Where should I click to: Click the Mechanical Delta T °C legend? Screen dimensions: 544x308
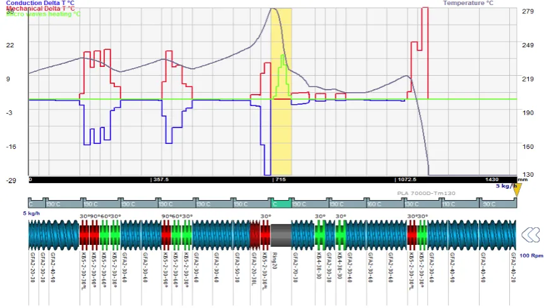(x=40, y=8)
